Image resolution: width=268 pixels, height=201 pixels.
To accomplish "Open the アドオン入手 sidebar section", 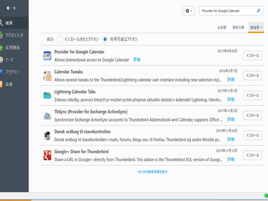I will (14, 35).
